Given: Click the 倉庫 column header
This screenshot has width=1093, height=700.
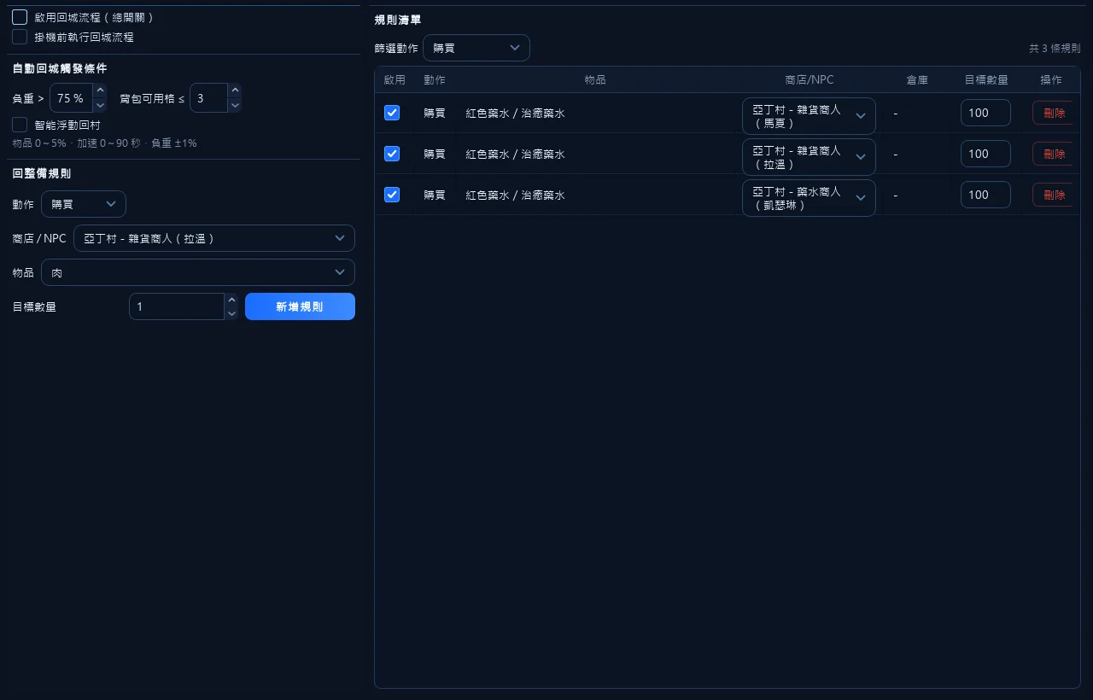Looking at the screenshot, I should point(917,79).
